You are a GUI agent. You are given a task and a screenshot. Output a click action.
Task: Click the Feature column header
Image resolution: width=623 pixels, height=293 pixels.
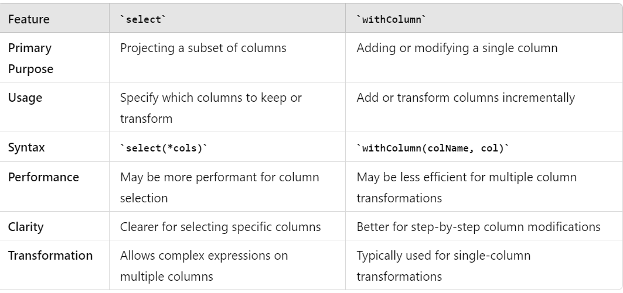pyautogui.click(x=29, y=19)
